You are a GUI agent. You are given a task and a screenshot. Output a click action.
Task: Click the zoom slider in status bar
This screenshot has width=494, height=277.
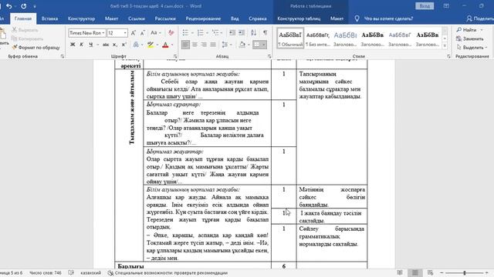(465, 273)
